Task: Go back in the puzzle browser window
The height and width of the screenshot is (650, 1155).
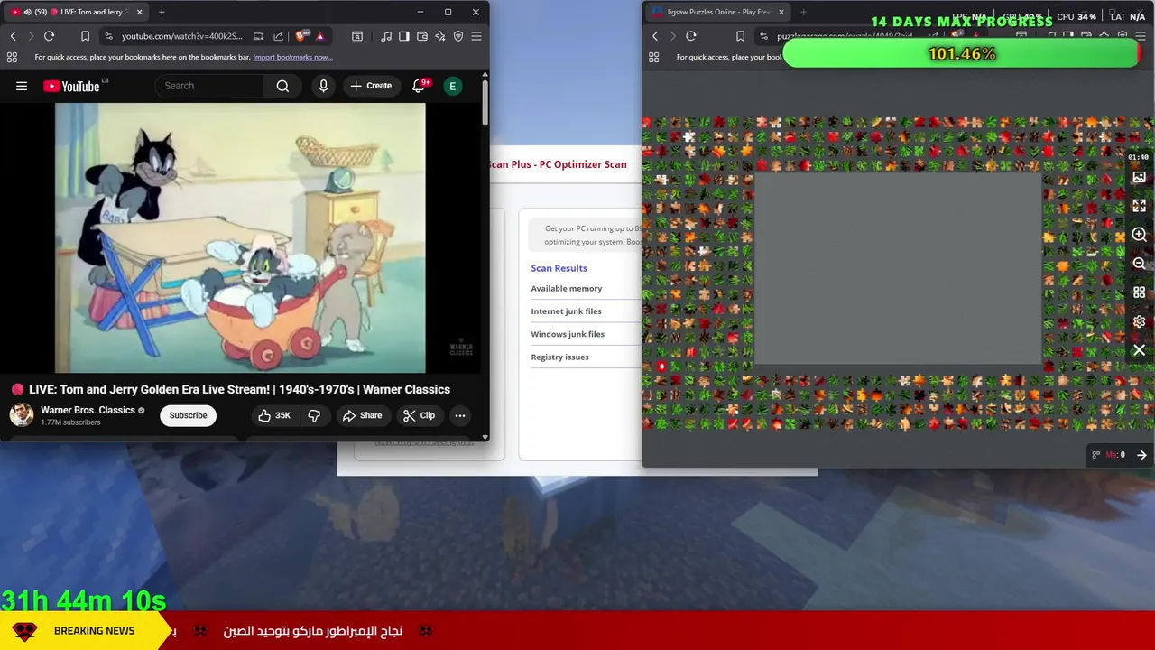Action: (655, 36)
